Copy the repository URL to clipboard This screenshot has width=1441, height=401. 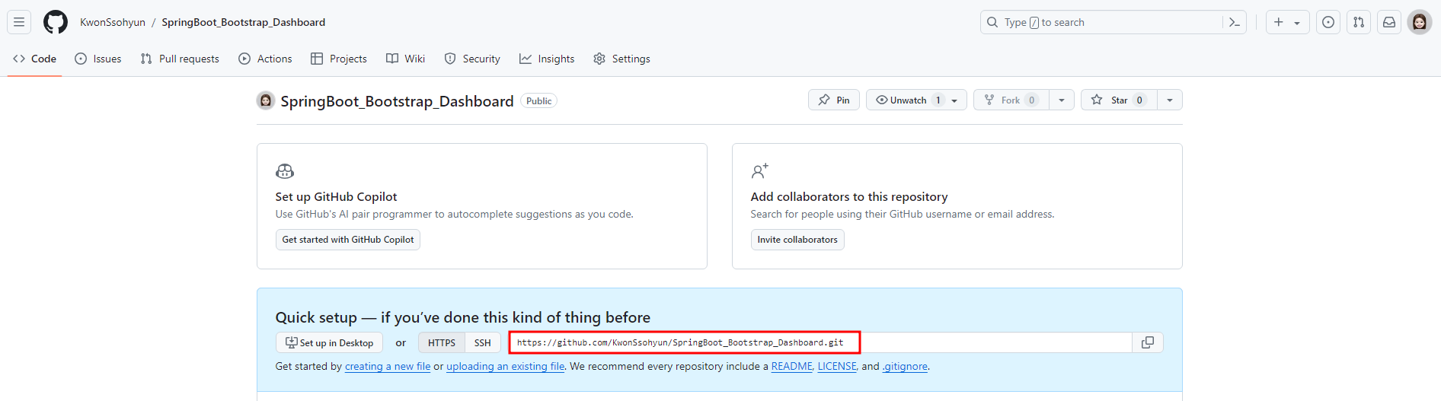pyautogui.click(x=1148, y=342)
